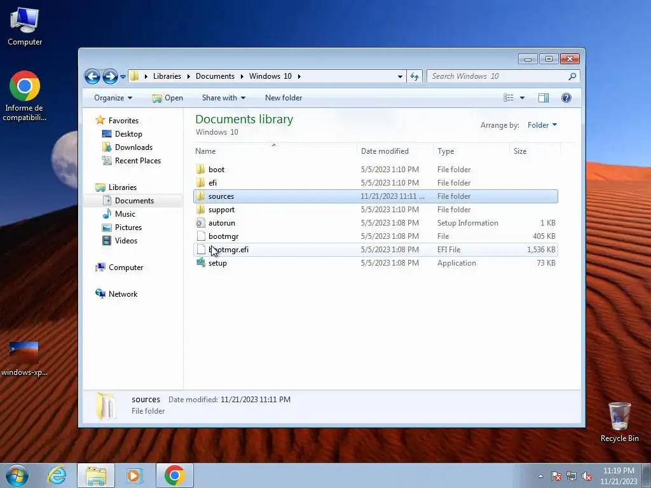Select Documents in the address breadcrumb
The height and width of the screenshot is (488, 651).
click(215, 76)
